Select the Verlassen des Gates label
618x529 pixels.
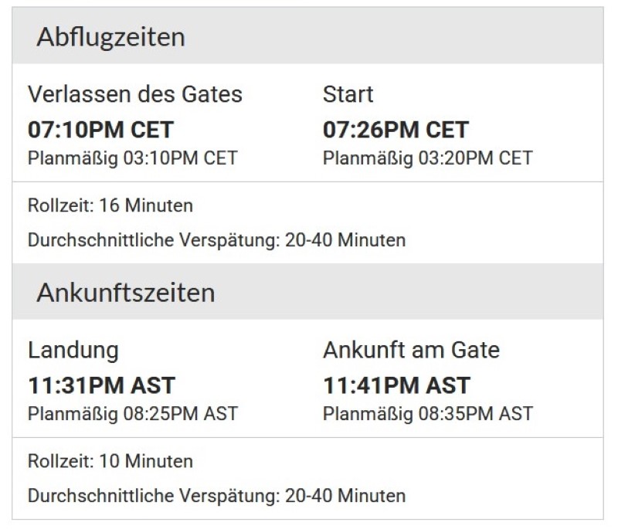point(135,94)
